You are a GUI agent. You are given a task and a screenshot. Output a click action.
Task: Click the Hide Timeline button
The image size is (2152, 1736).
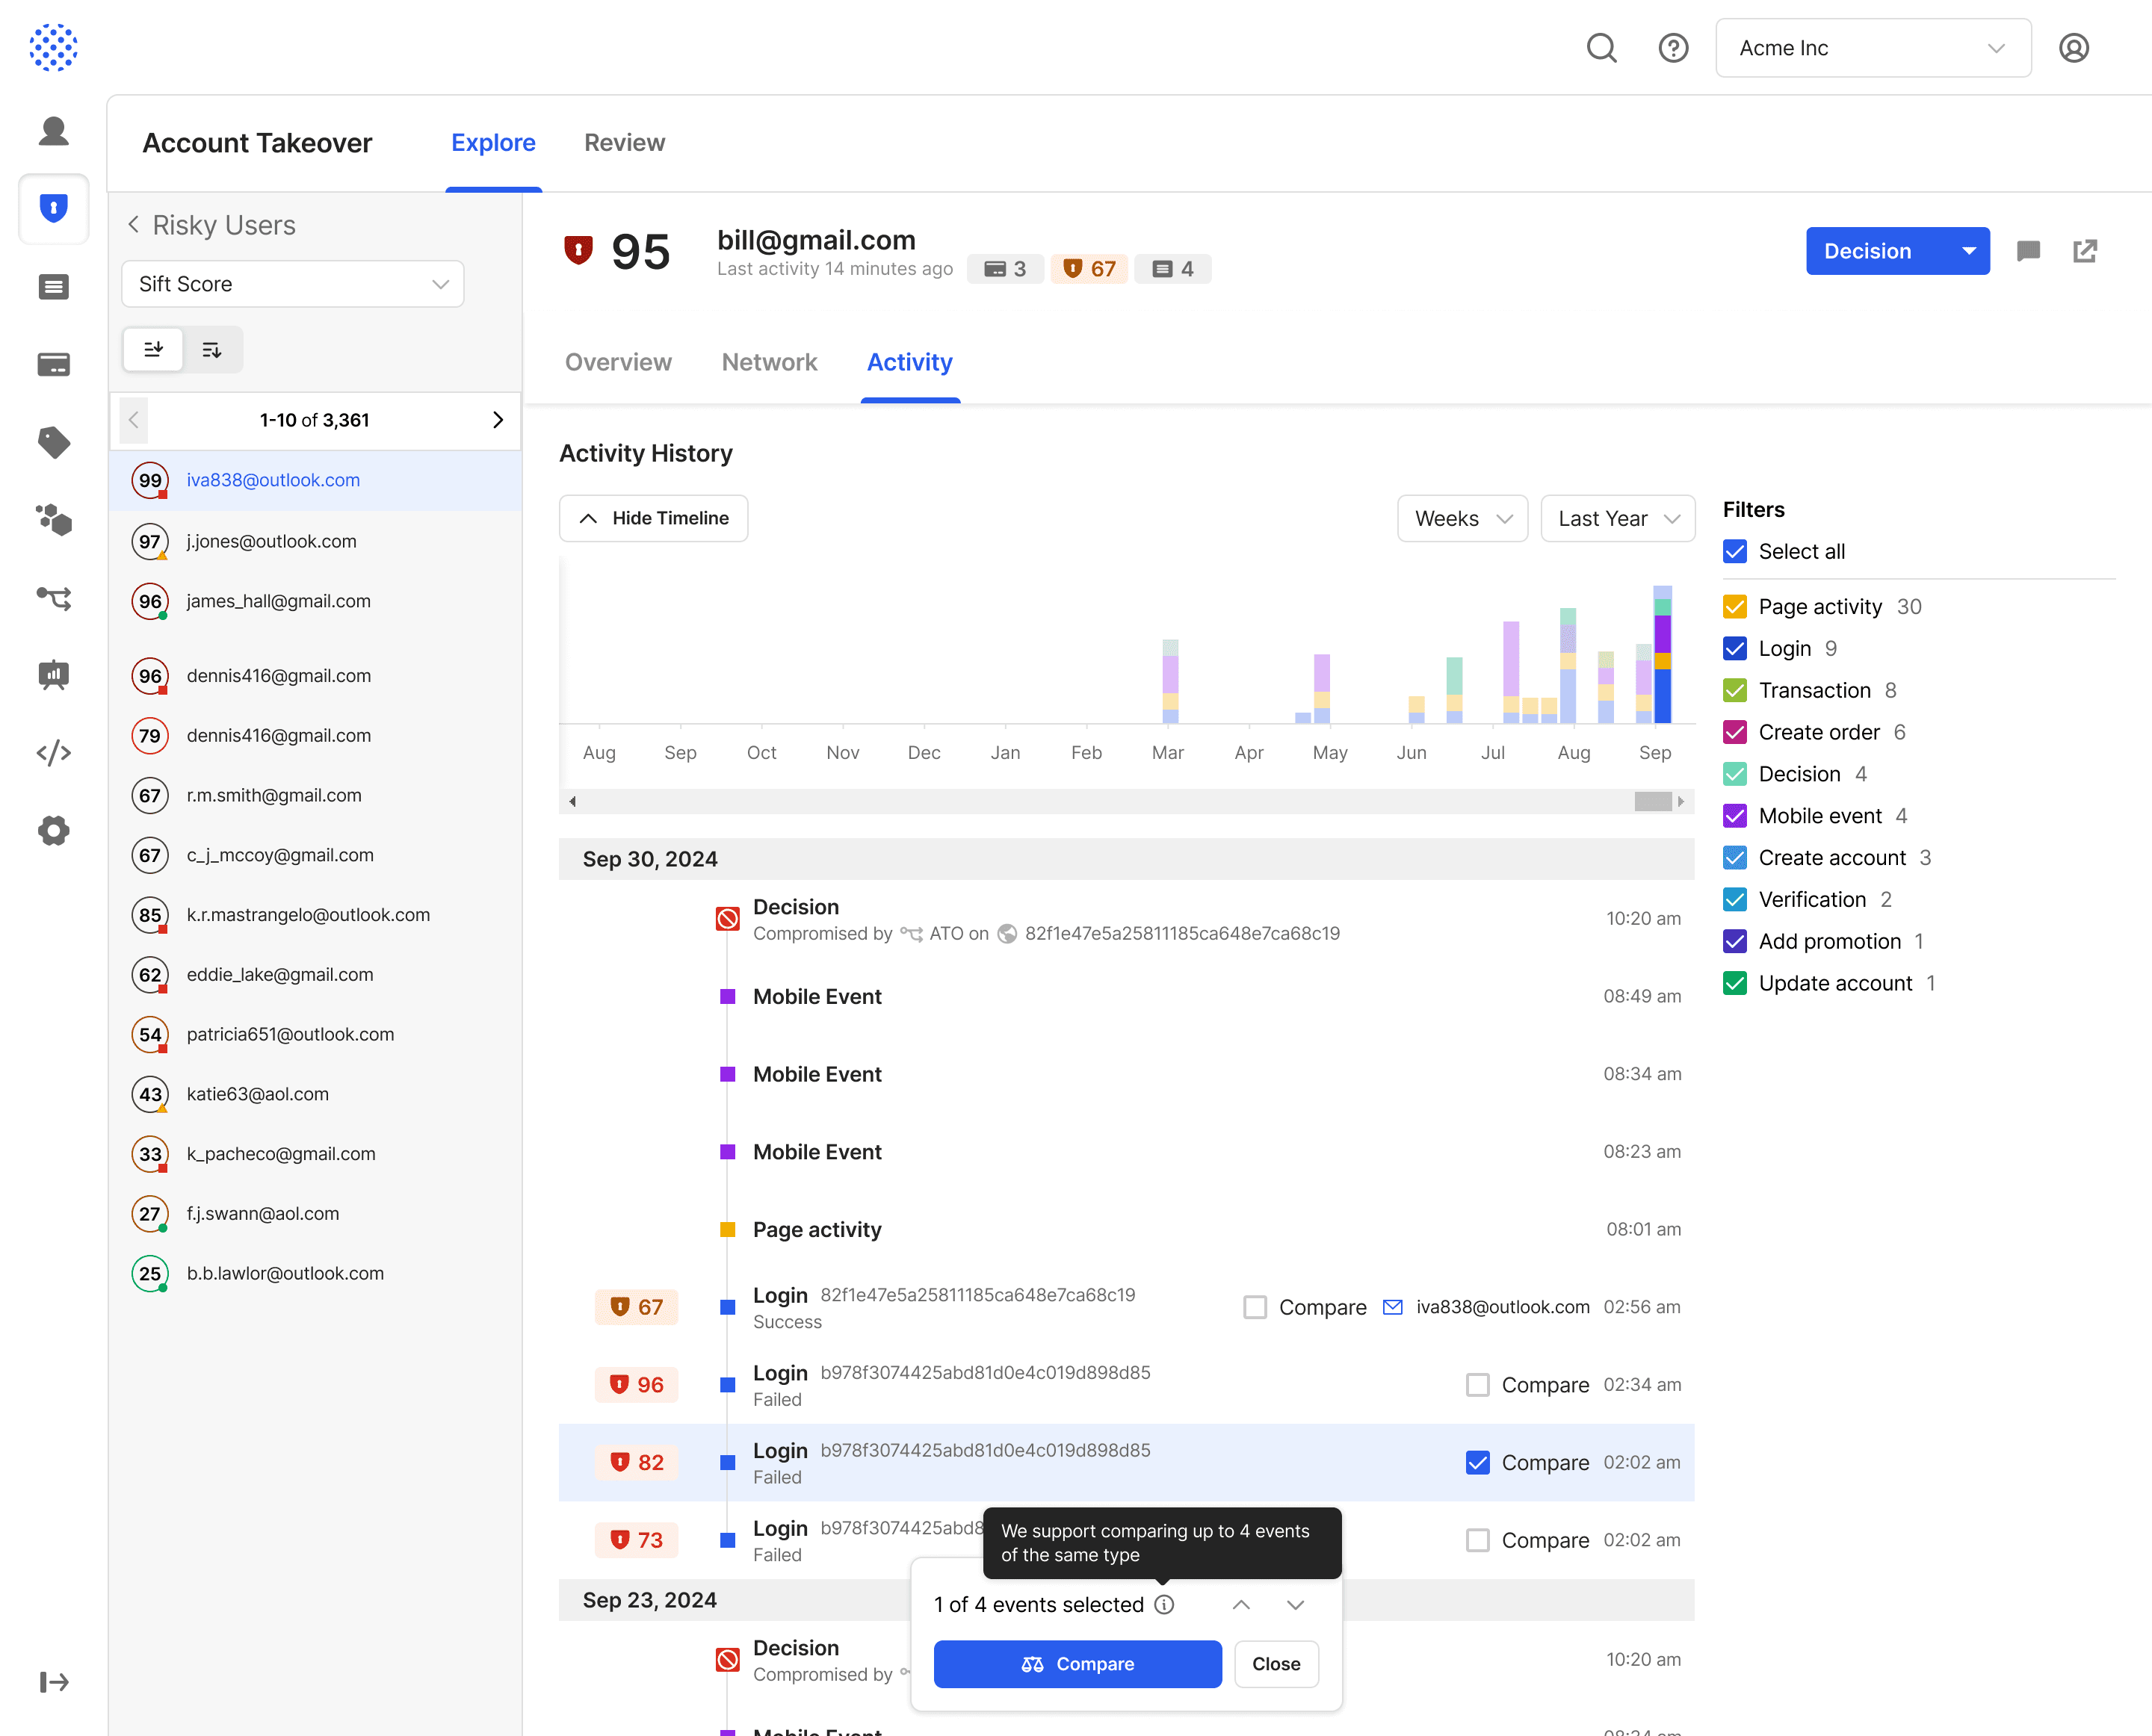653,519
